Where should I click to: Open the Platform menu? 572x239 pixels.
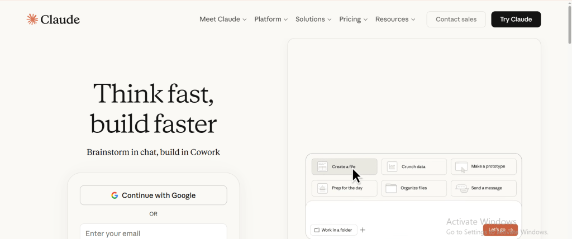[x=271, y=20]
